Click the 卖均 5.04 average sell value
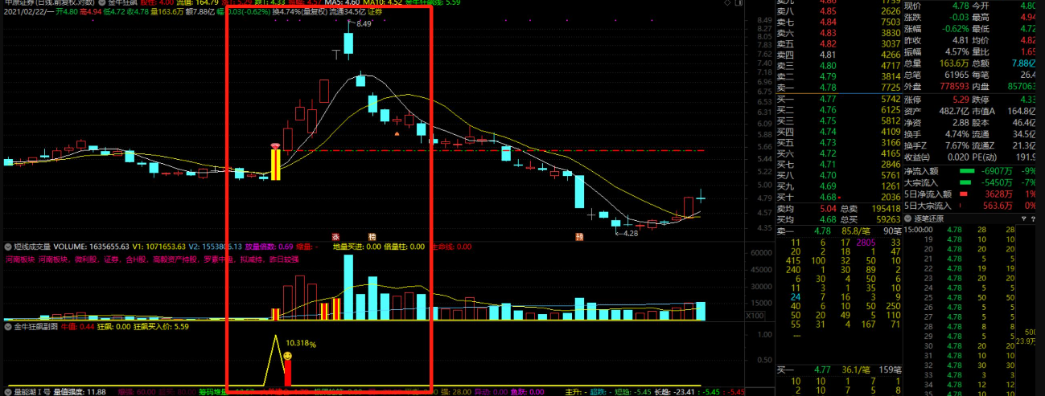Screen dimensions: 1045x396 tap(806, 208)
